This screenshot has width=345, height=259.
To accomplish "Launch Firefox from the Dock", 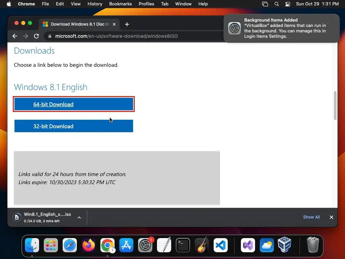I will pos(89,245).
